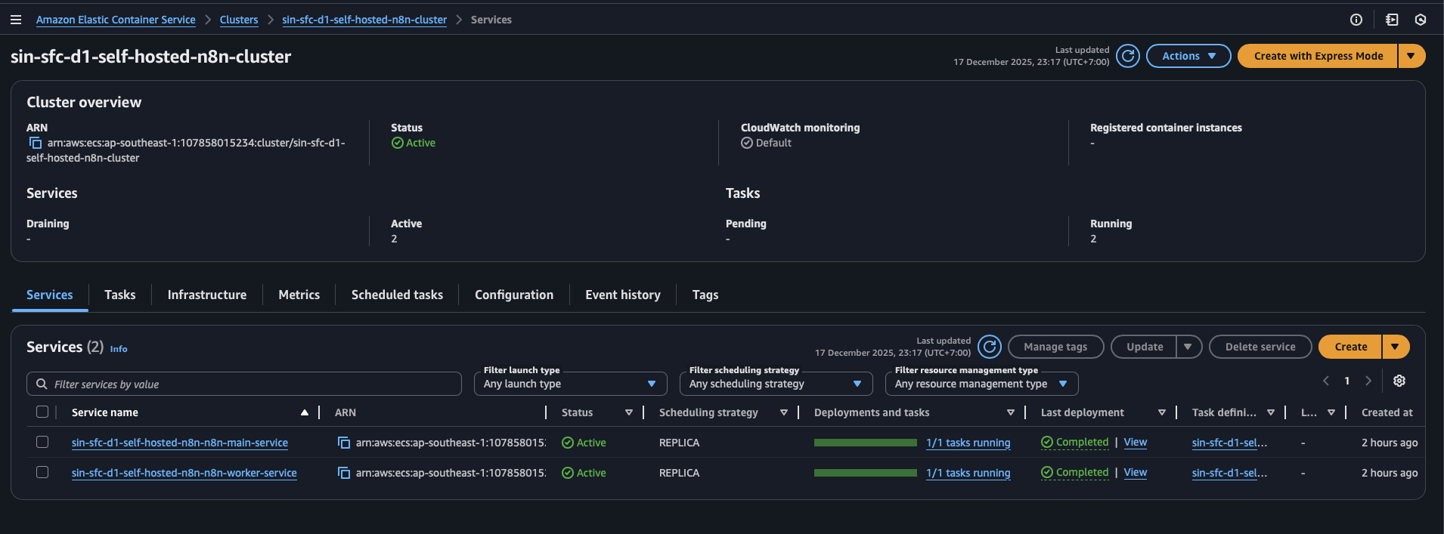Sort by Scheduling strategy column arrow
1444x534 pixels.
pos(784,412)
